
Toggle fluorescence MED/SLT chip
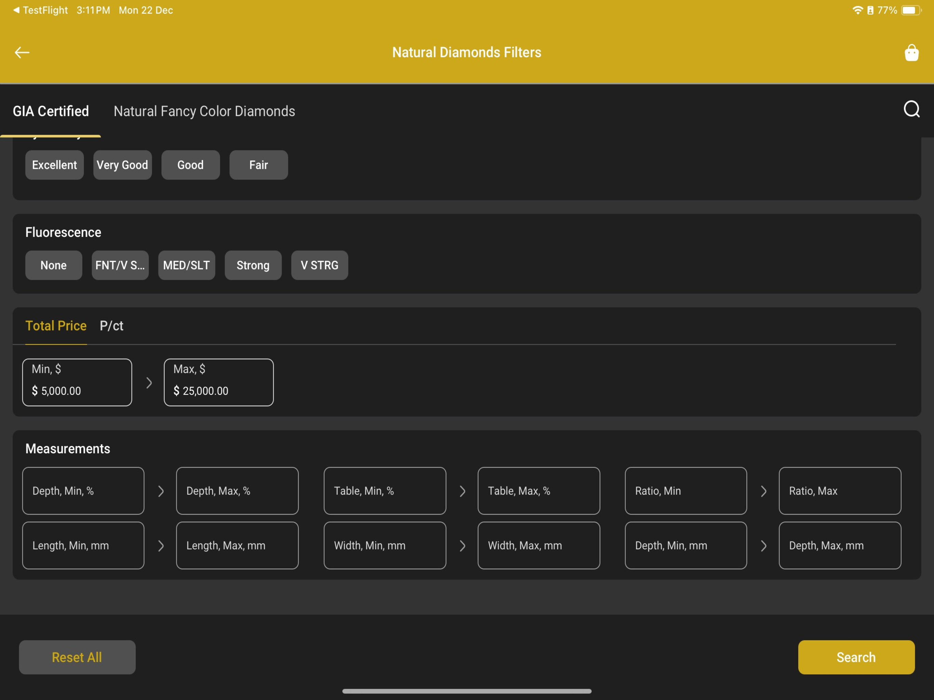click(x=187, y=265)
